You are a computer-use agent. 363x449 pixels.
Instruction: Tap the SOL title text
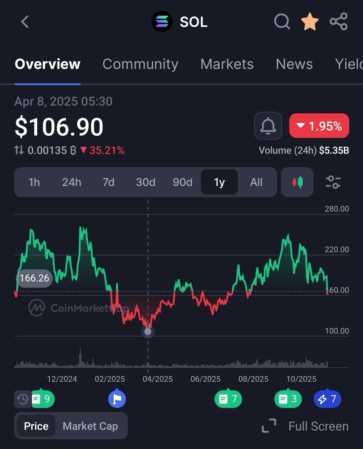193,22
